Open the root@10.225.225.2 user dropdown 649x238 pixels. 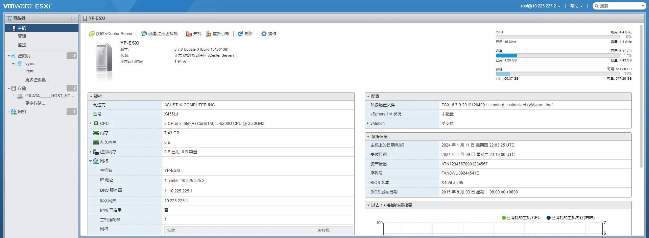540,6
